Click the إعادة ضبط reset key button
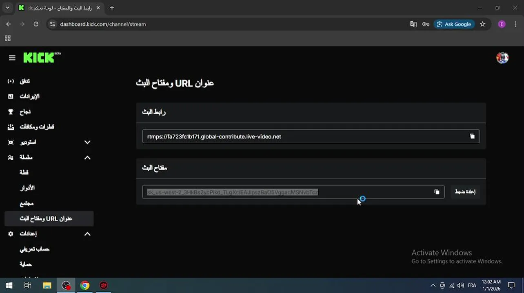 pos(465,192)
